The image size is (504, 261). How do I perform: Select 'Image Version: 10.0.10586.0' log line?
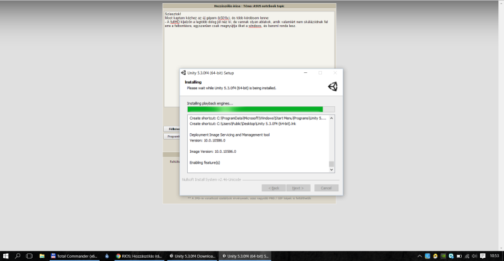coord(213,152)
